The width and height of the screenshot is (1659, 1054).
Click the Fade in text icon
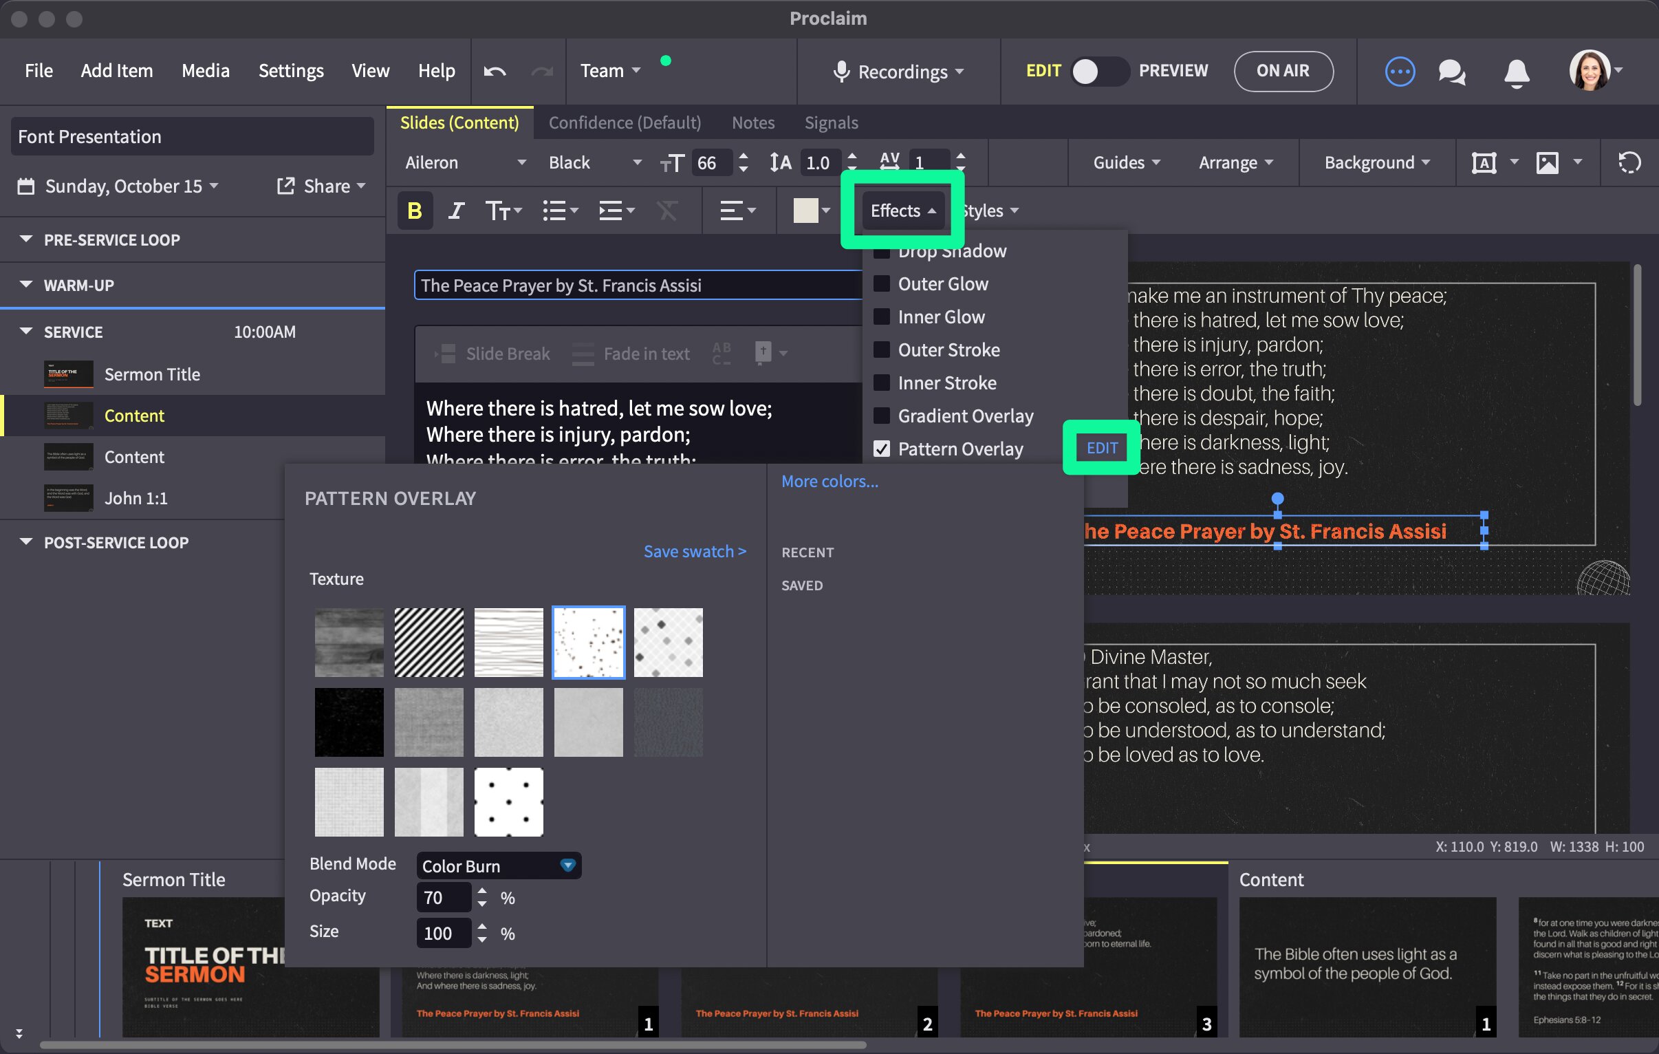(583, 354)
